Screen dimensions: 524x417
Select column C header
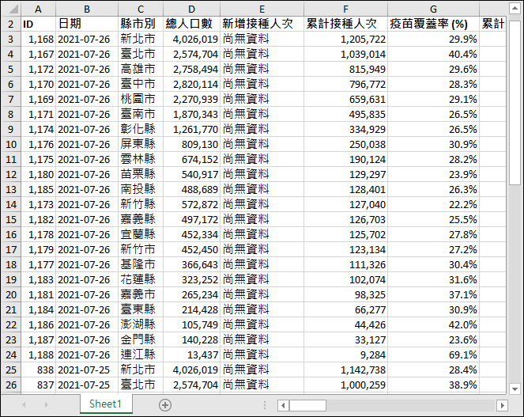tap(141, 9)
